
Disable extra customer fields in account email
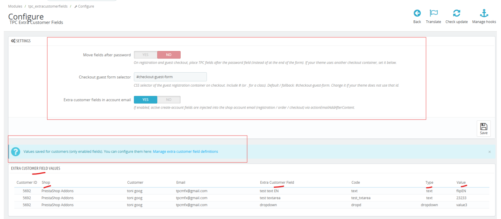coord(169,100)
